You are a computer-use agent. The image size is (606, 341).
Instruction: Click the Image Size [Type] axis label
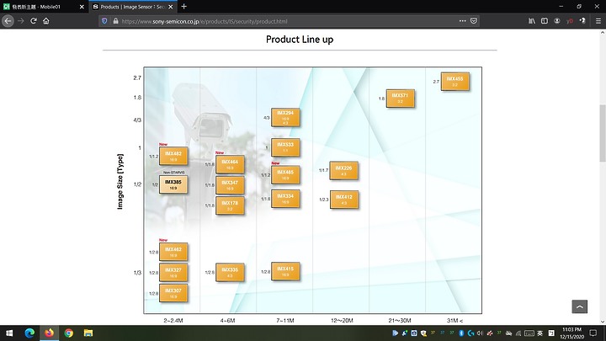pyautogui.click(x=120, y=182)
